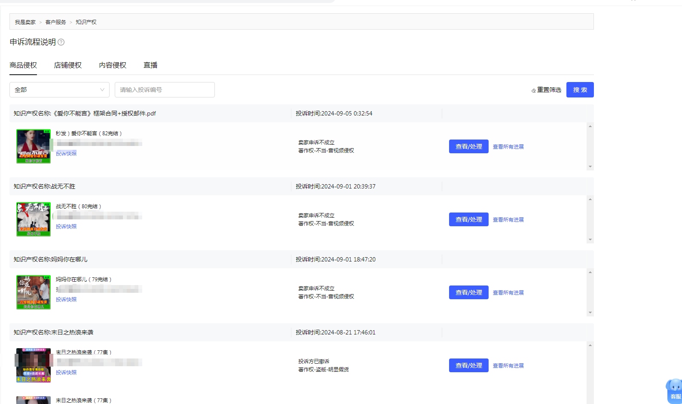Open 查看所有进展 for the 战无不胜 complaint
Viewport: 682px width, 404px height.
pyautogui.click(x=508, y=220)
